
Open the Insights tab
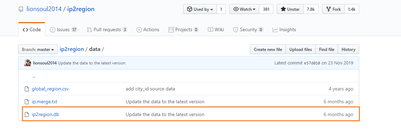tap(284, 30)
